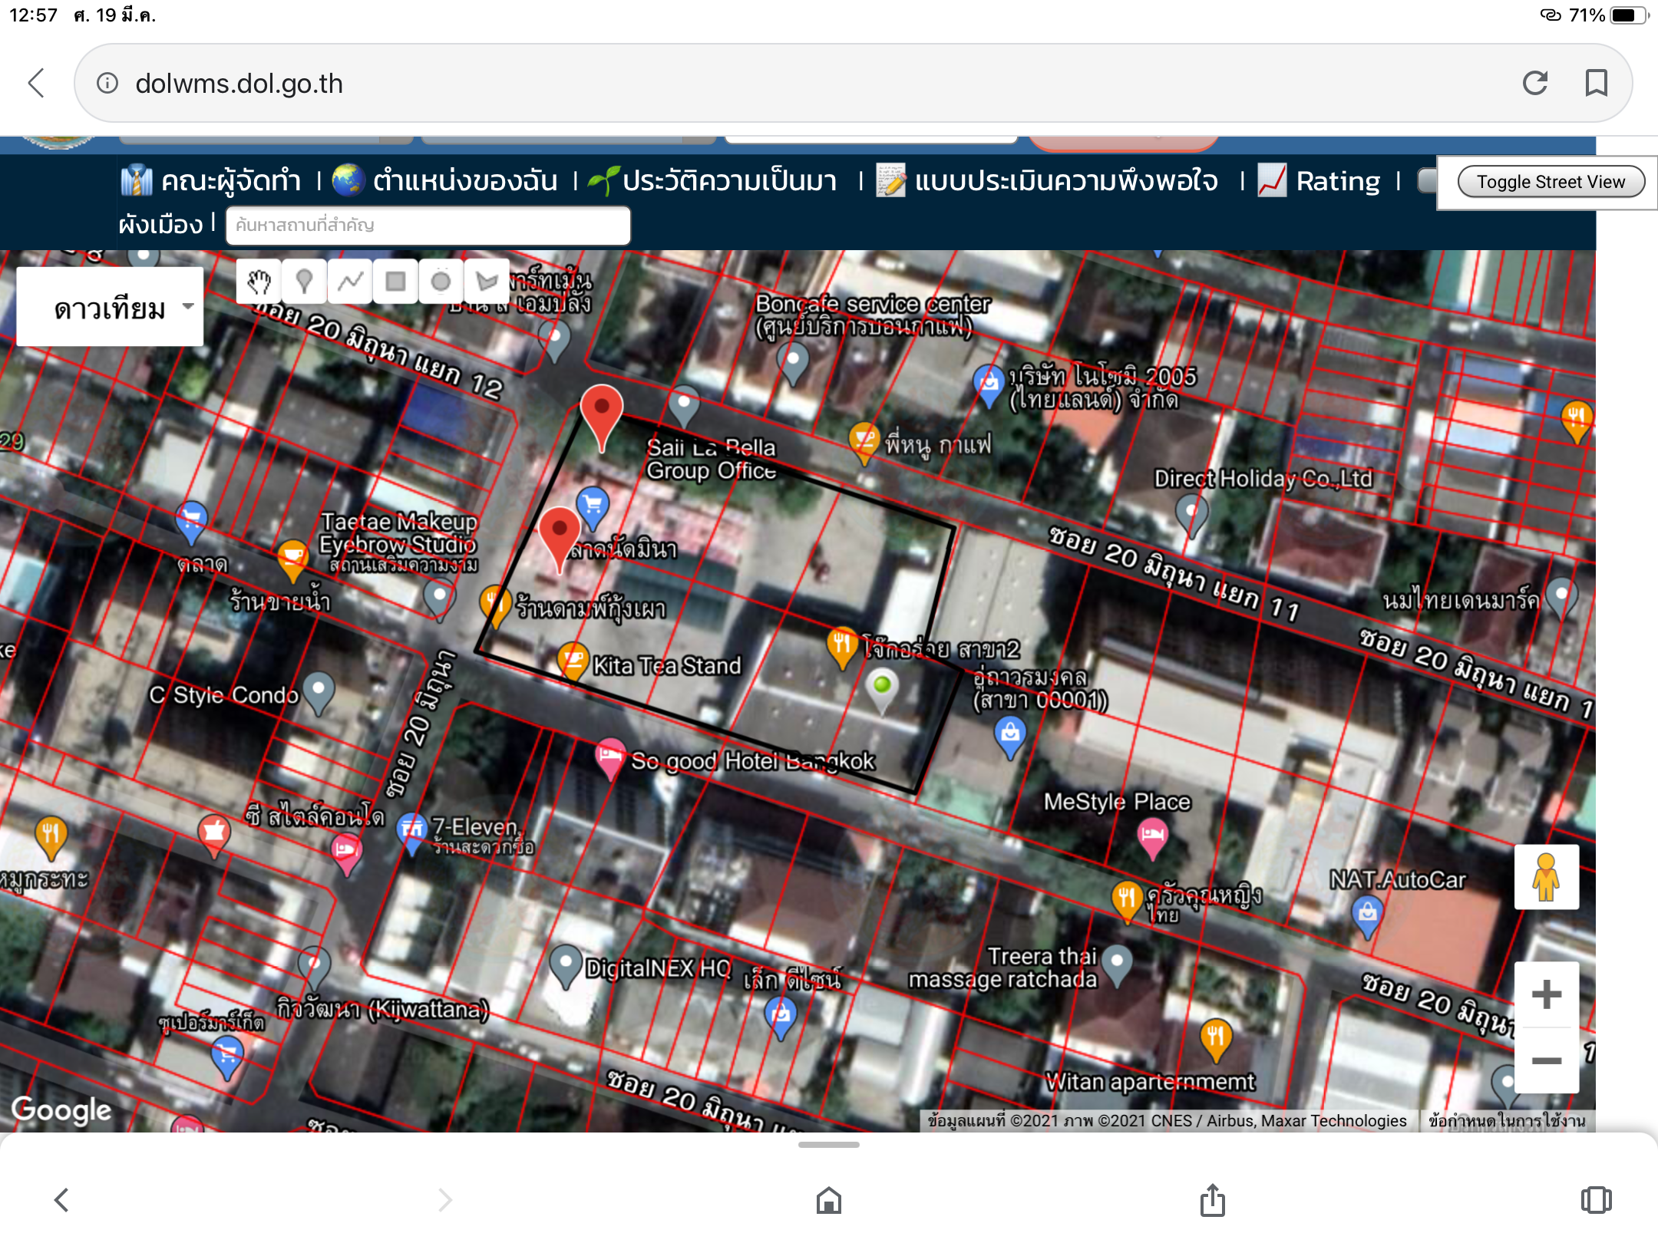
Task: Zoom out the map with minus button
Action: [1546, 1061]
